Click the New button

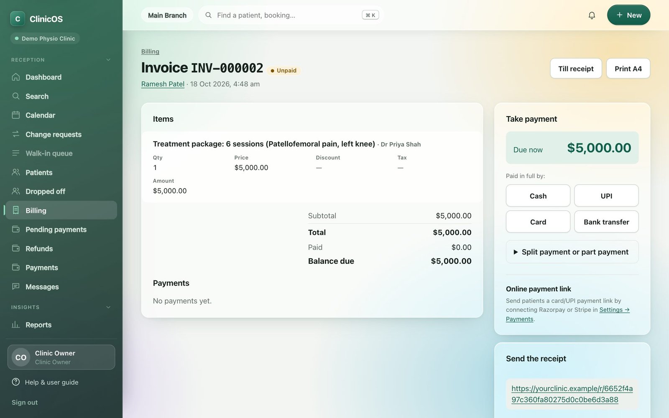pyautogui.click(x=628, y=15)
